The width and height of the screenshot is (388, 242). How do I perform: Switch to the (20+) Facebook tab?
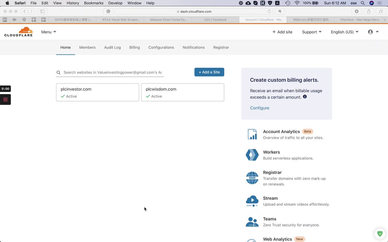pos(216,20)
